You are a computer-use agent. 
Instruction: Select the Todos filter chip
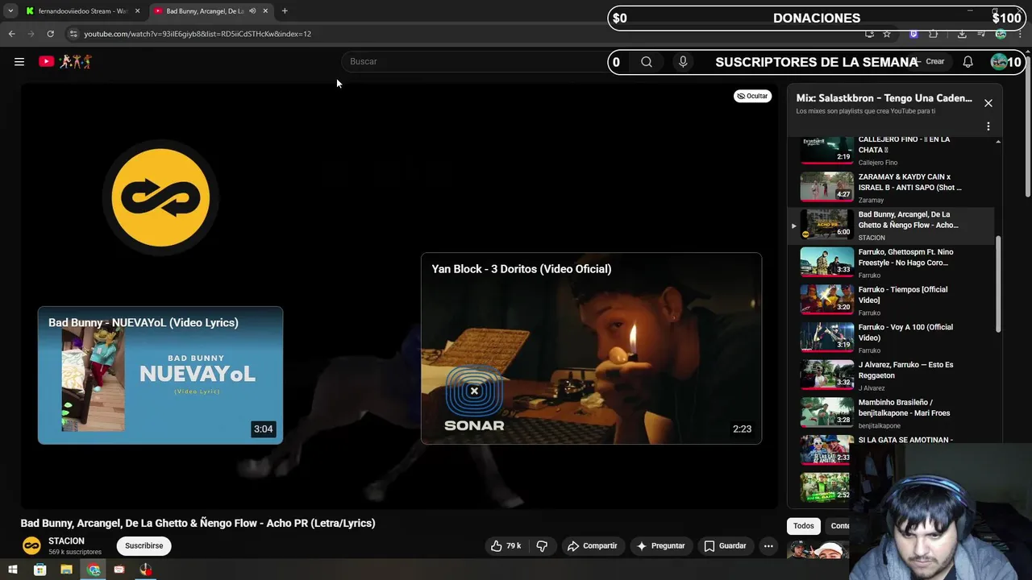point(804,526)
